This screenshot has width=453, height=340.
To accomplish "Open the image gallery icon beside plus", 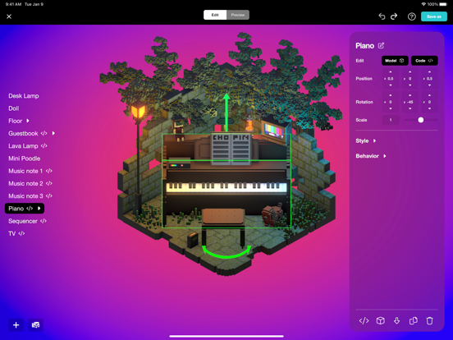I will coord(35,325).
